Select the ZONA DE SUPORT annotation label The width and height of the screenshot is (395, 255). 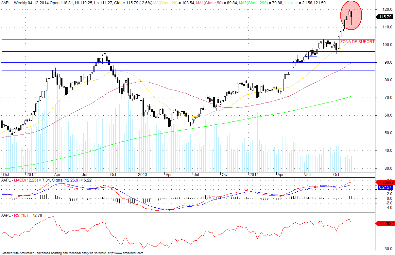(358, 42)
